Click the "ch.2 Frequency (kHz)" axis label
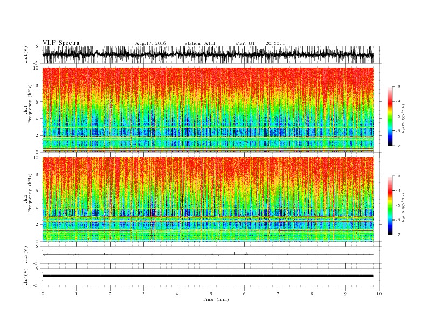The image size is (427, 330). point(28,193)
